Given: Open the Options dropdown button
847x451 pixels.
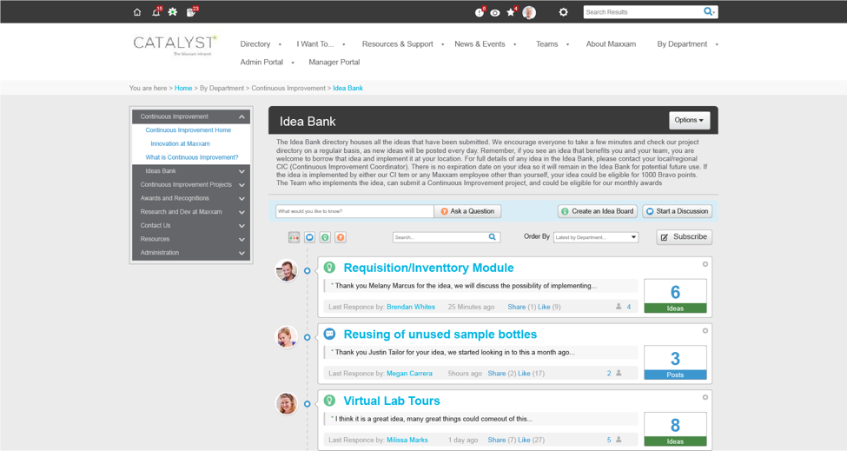Looking at the screenshot, I should coord(689,120).
